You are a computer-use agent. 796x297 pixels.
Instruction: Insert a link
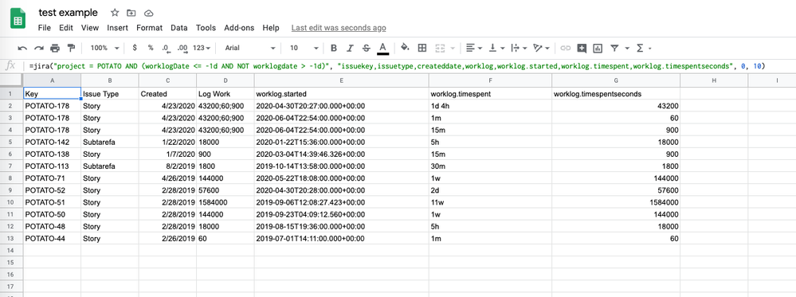(566, 48)
